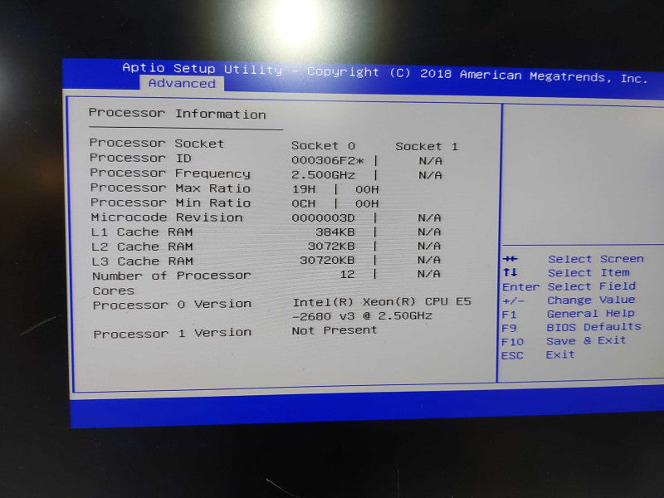Click the Processor Min Ratio label
Screen dimensions: 664x498
[170, 203]
